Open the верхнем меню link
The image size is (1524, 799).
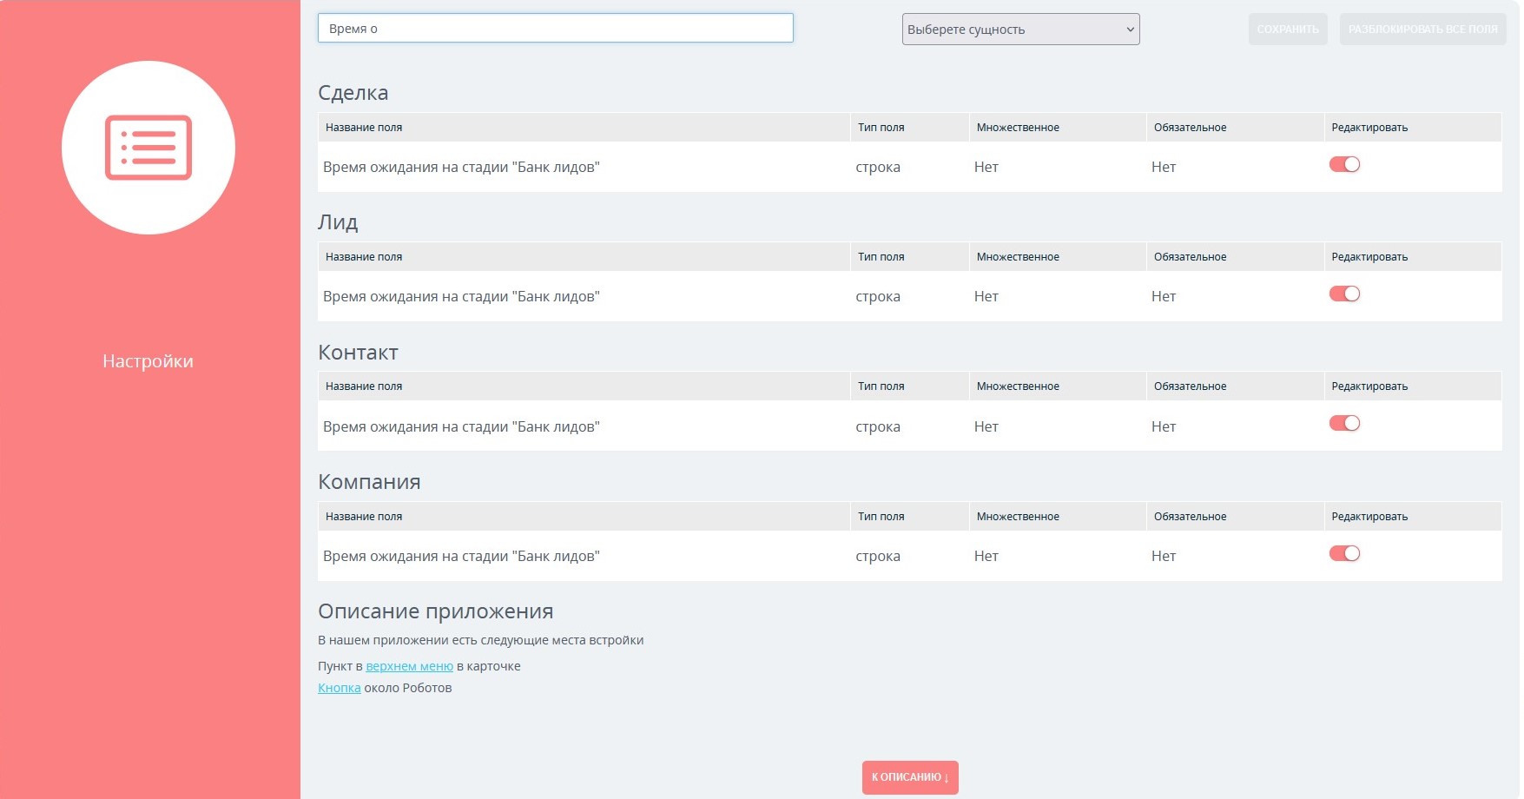409,666
